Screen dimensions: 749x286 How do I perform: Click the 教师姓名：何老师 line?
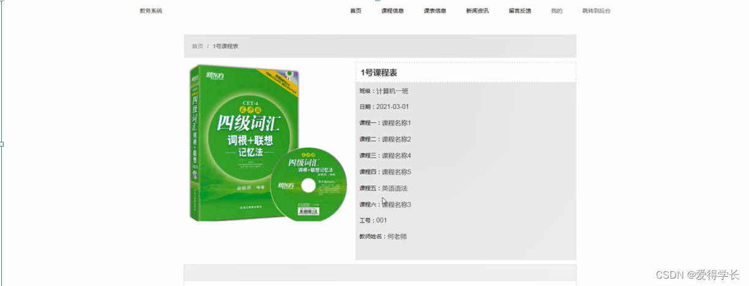pos(383,237)
